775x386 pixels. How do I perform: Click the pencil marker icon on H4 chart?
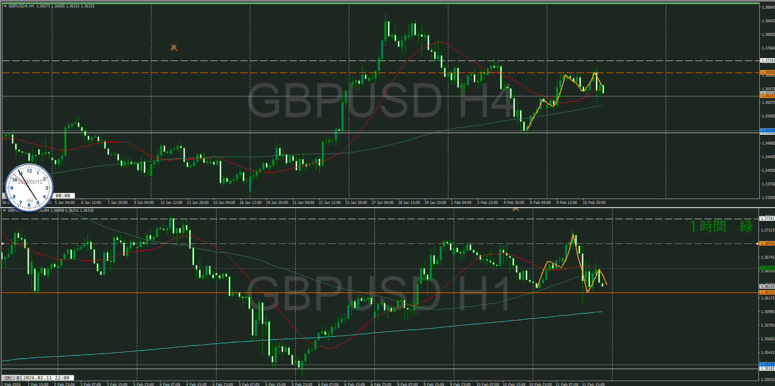click(174, 47)
